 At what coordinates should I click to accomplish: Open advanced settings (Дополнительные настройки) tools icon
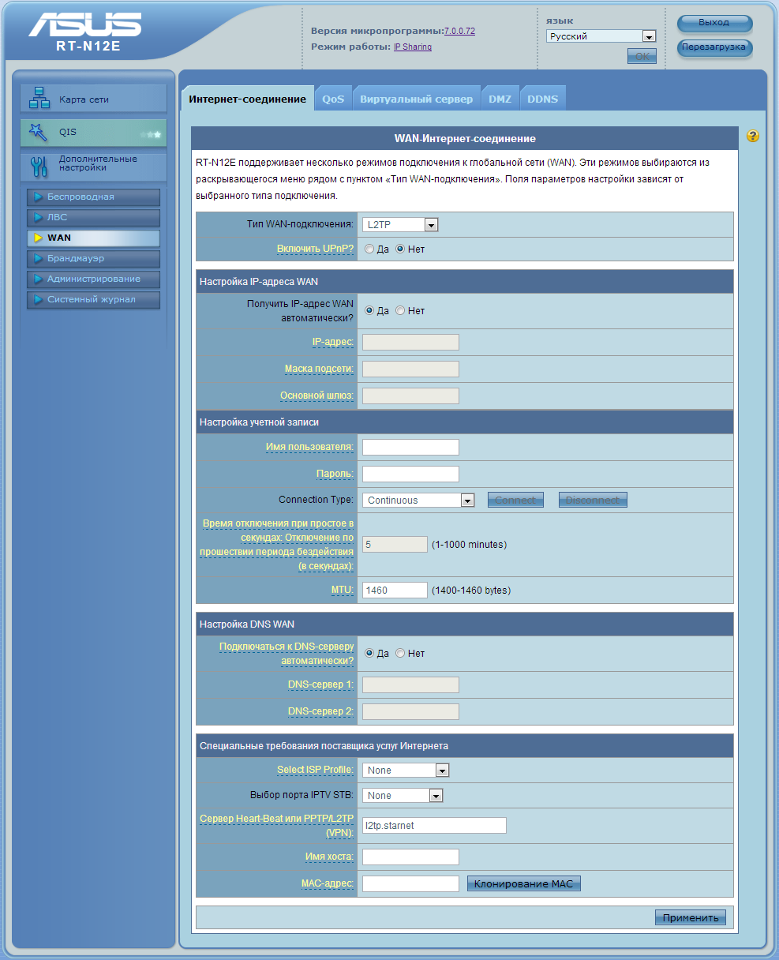point(39,165)
